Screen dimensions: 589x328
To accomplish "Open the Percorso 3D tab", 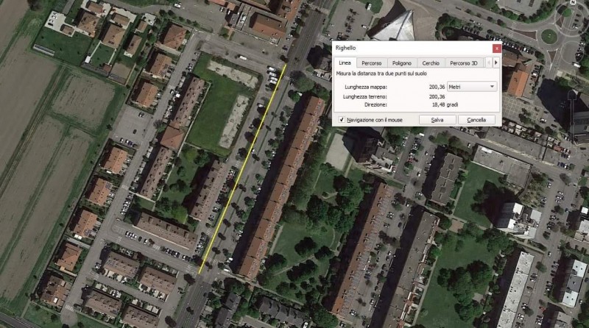I will (464, 63).
